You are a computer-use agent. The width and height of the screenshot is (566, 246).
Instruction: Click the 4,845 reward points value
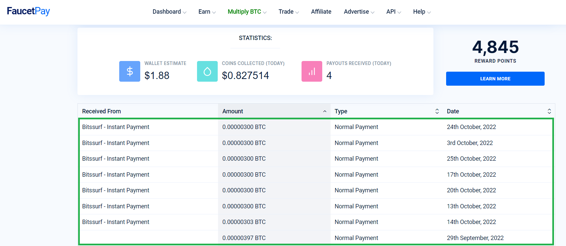click(496, 47)
